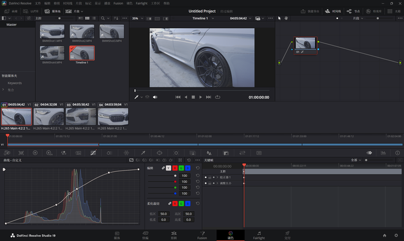This screenshot has height=241, width=404.
Task: Enable the red channel edit button
Action: [175, 168]
